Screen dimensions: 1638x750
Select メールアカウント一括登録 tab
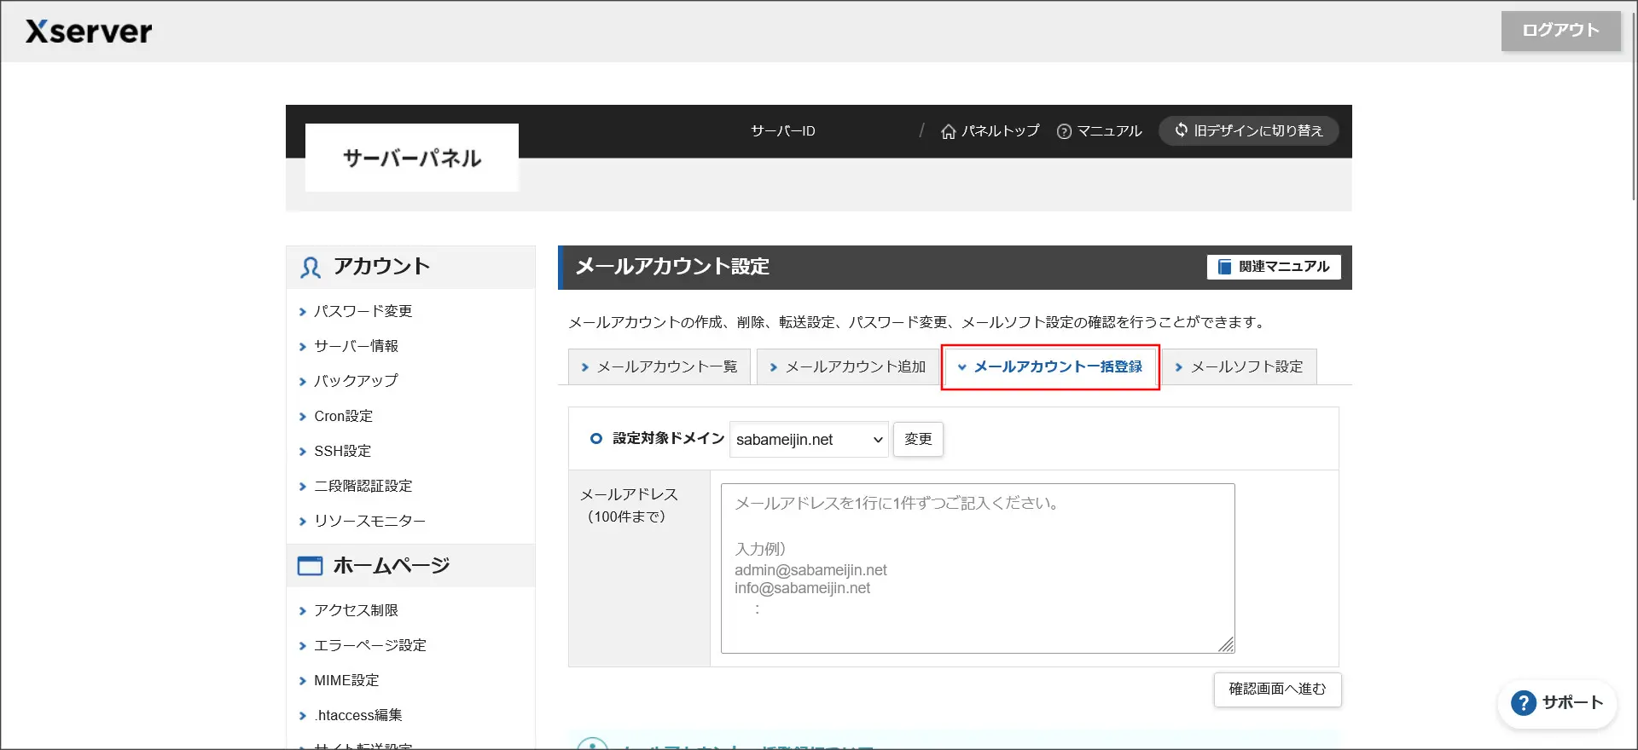(1050, 366)
